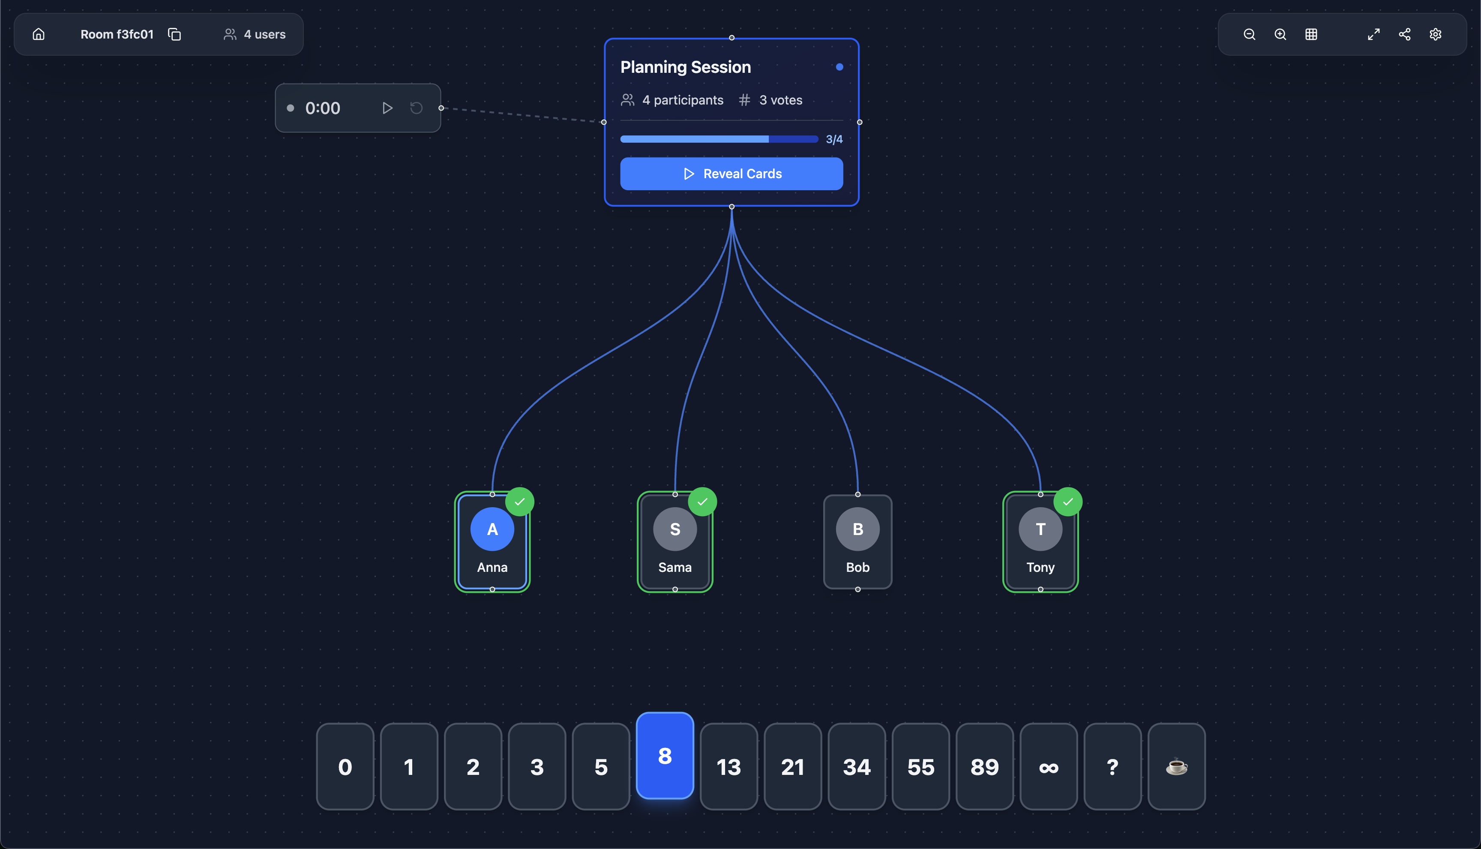Screen dimensions: 1481x849
Task: Vote with the 55 card
Action: coord(921,767)
